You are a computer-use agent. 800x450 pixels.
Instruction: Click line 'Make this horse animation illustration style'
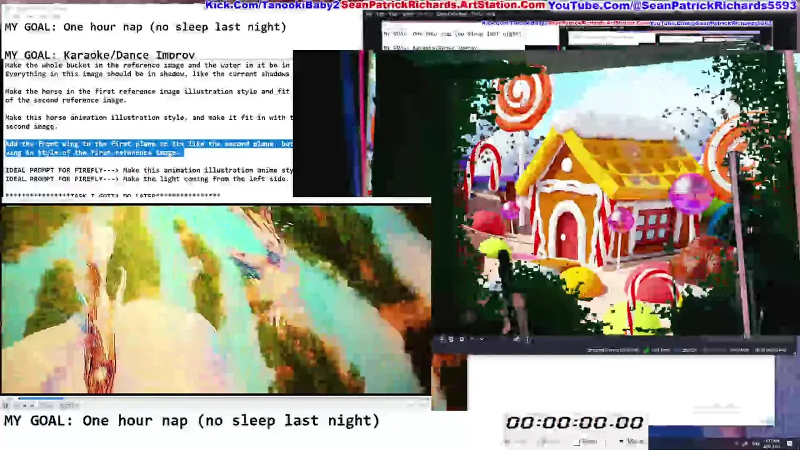(x=149, y=117)
